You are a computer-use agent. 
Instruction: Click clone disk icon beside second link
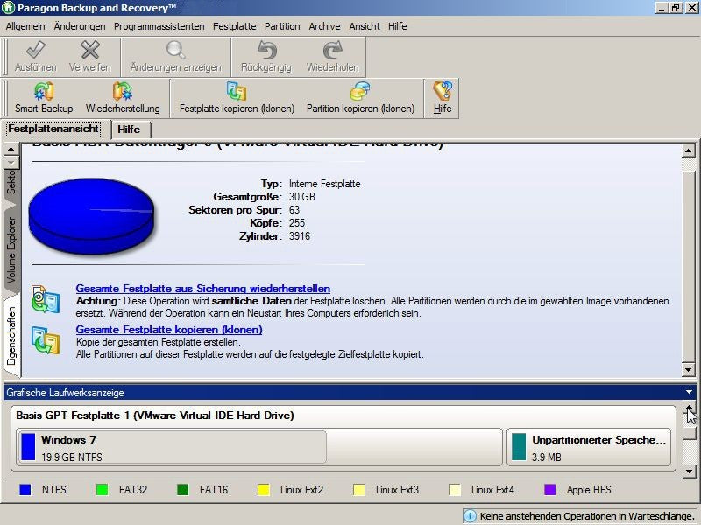[46, 340]
